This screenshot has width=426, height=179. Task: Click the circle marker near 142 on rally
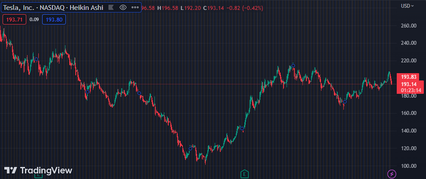tap(242, 129)
